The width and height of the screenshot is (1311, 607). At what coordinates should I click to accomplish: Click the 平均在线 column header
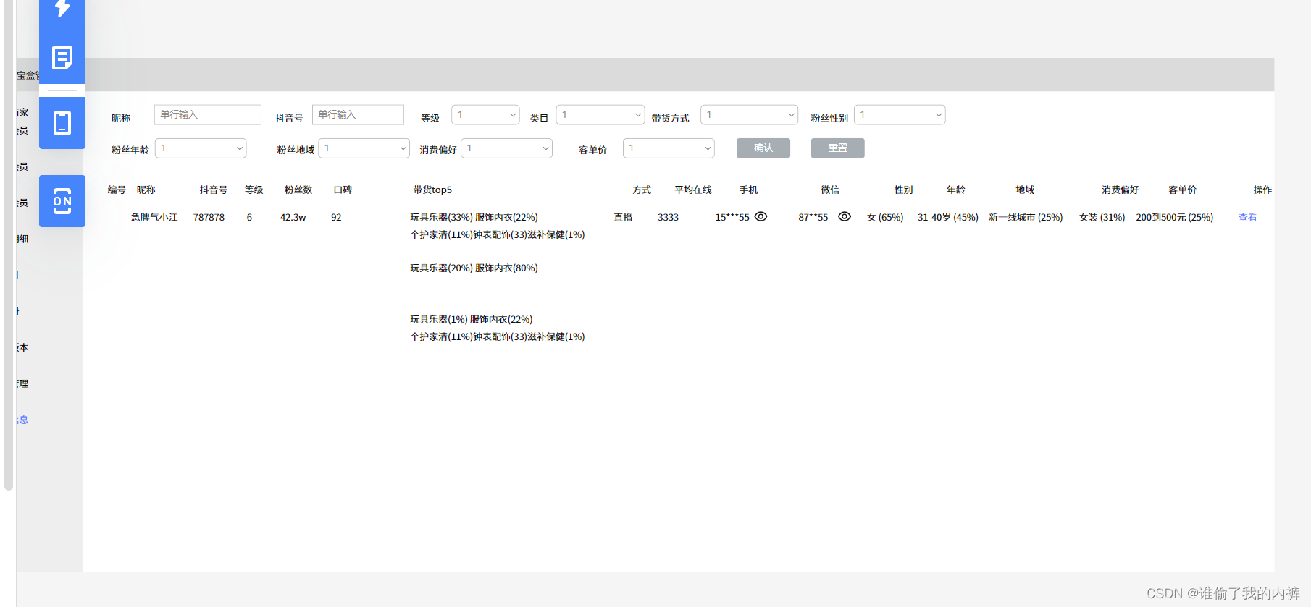pos(693,190)
